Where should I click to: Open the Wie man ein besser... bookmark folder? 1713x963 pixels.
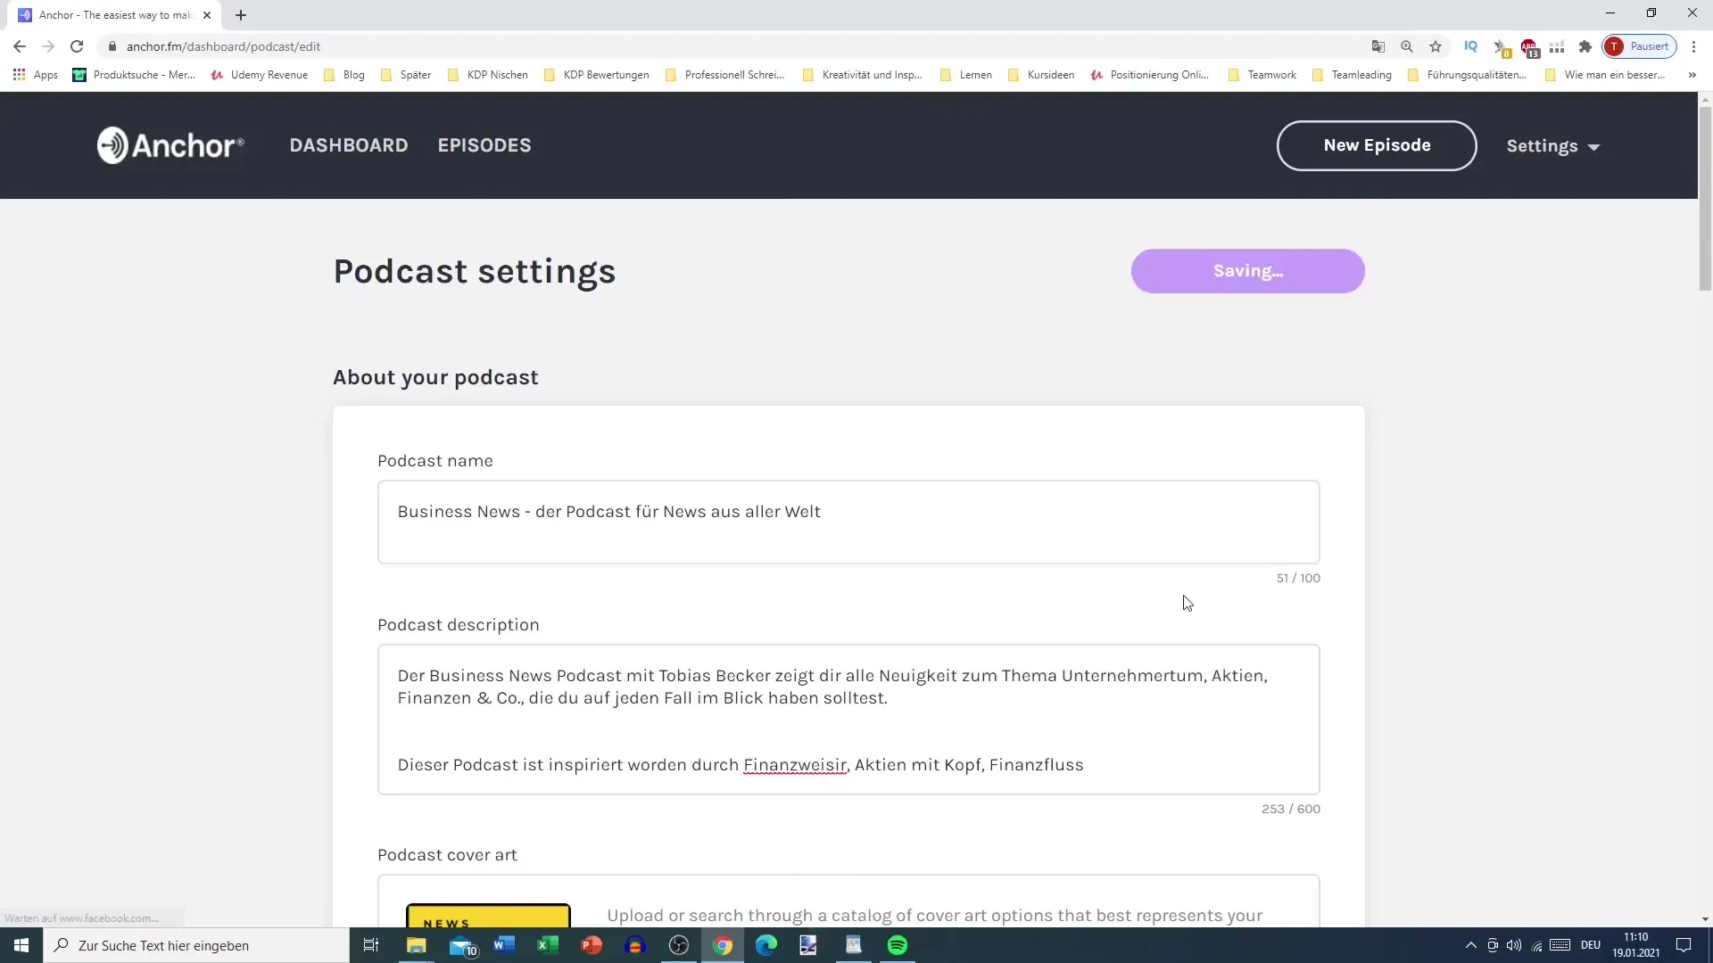[x=1605, y=75]
